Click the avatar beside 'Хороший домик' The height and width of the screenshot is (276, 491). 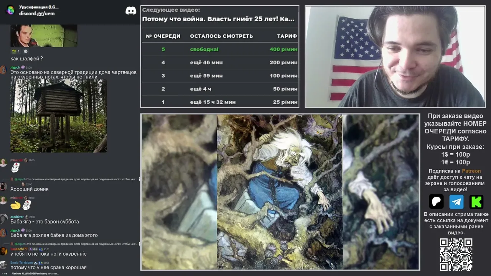pos(3,186)
